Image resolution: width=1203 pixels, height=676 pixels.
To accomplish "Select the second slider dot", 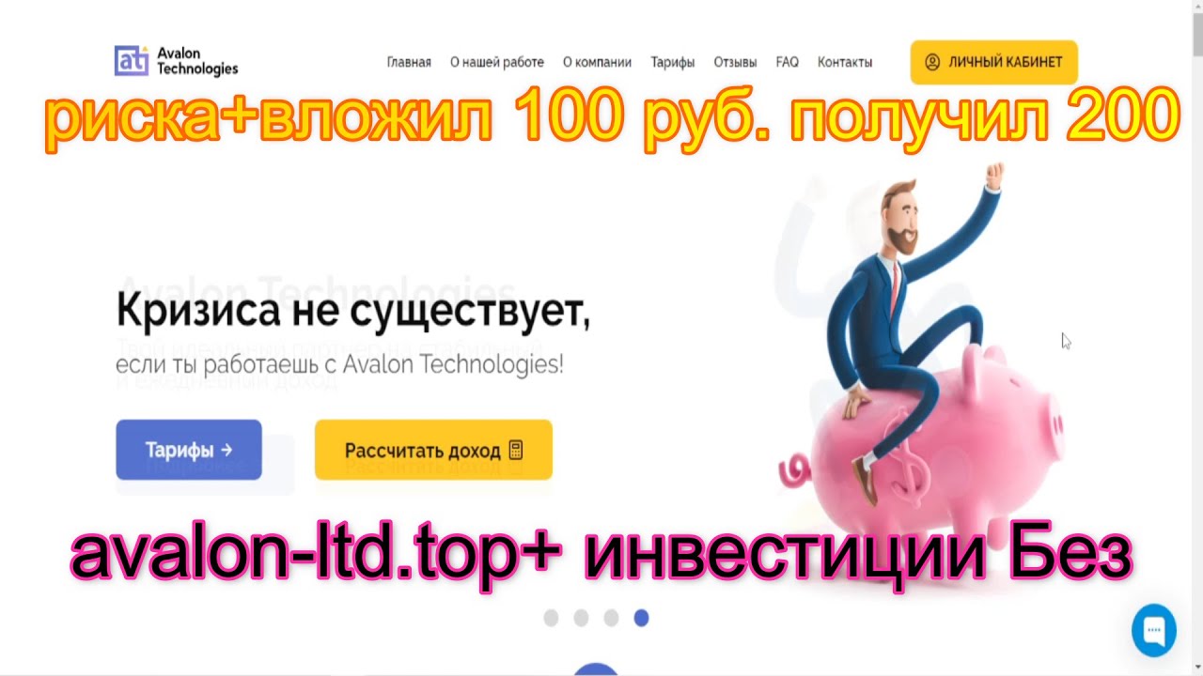I will [581, 618].
